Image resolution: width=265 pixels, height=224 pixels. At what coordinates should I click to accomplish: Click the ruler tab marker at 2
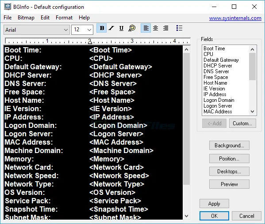90,41
